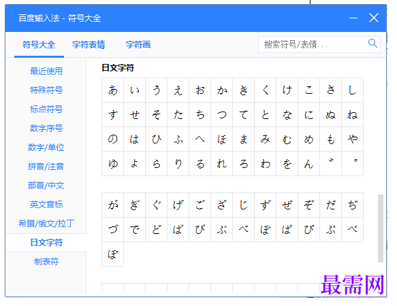Viewport: 397px width, 306px height.
Task: Click the の character cell
Action: click(112, 139)
